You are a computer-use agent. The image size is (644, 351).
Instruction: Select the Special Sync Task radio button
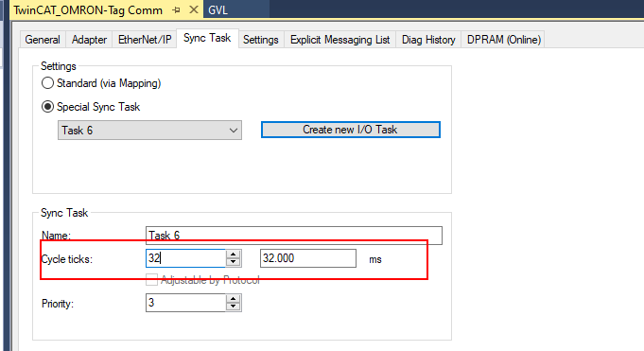click(47, 107)
